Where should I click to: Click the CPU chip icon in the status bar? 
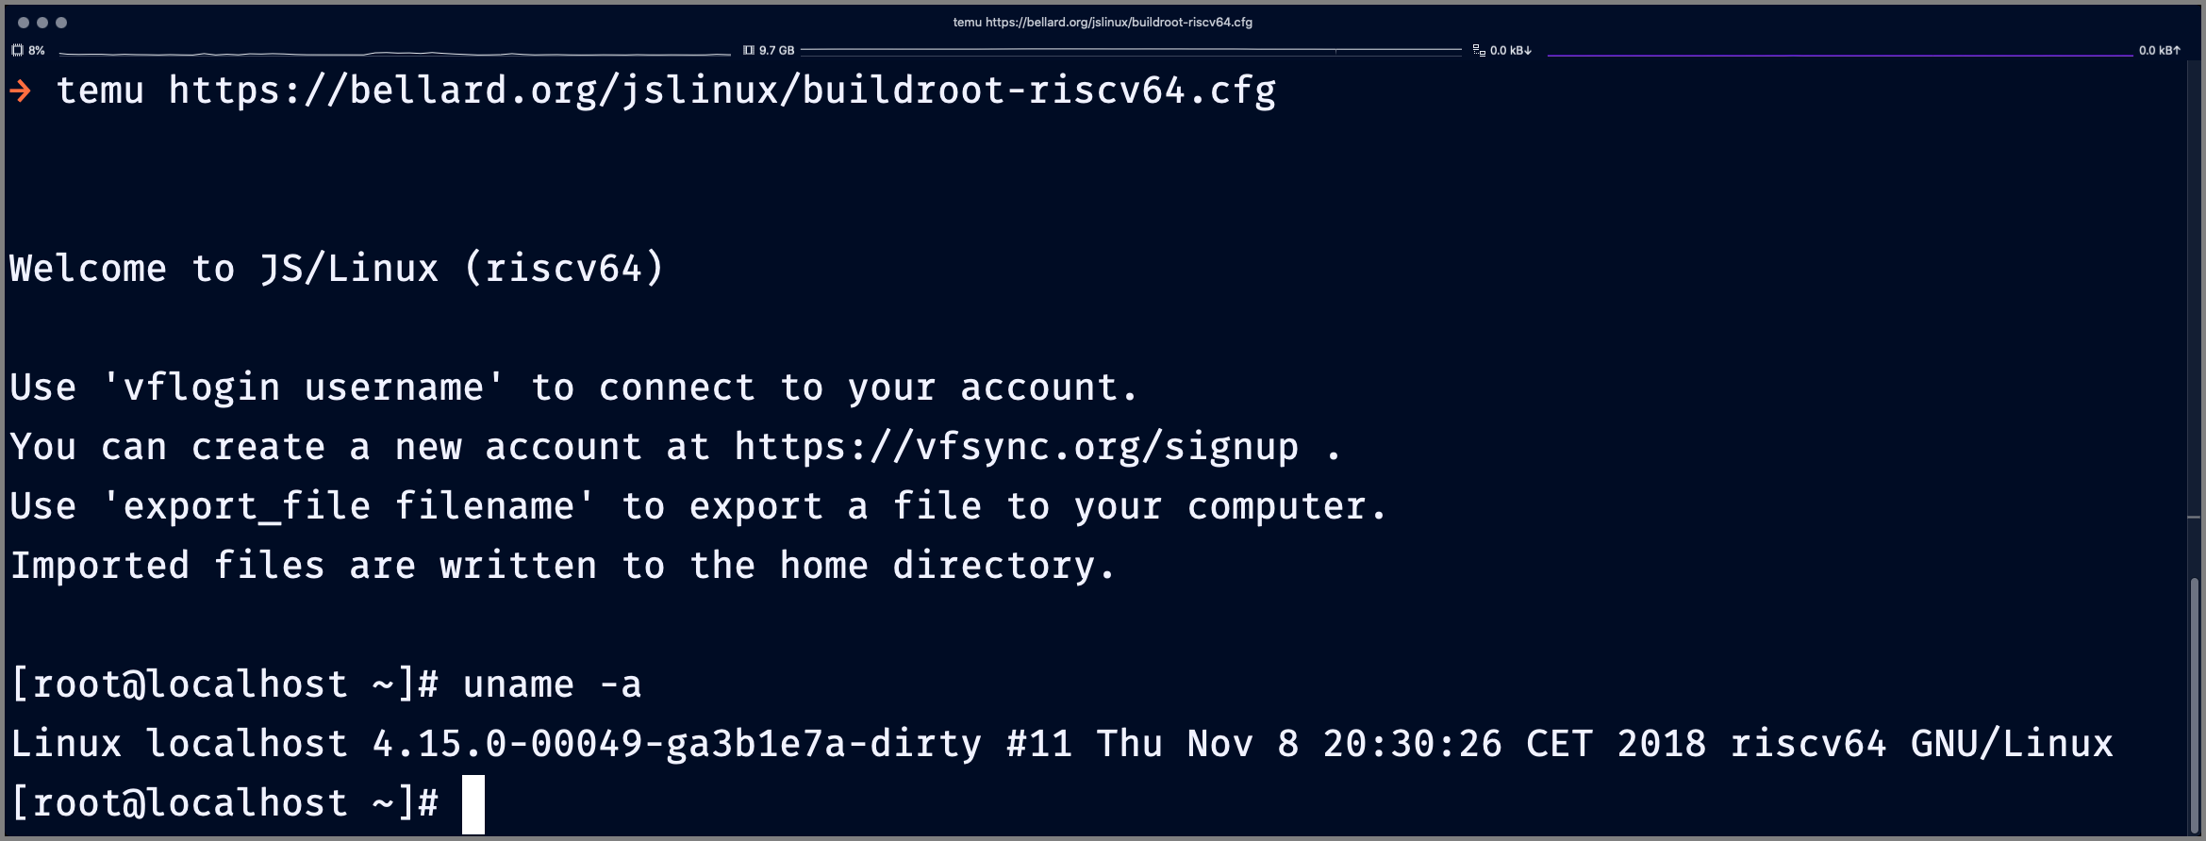(17, 50)
